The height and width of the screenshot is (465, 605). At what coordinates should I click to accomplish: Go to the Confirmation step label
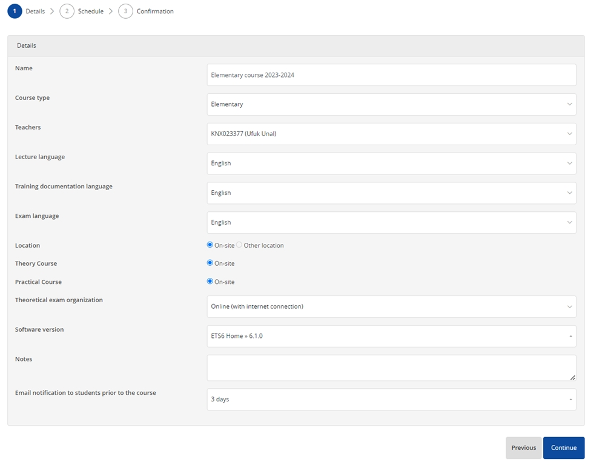point(155,11)
